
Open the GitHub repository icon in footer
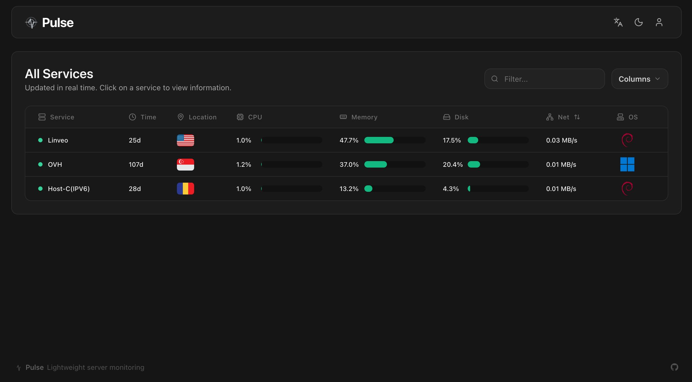click(674, 367)
